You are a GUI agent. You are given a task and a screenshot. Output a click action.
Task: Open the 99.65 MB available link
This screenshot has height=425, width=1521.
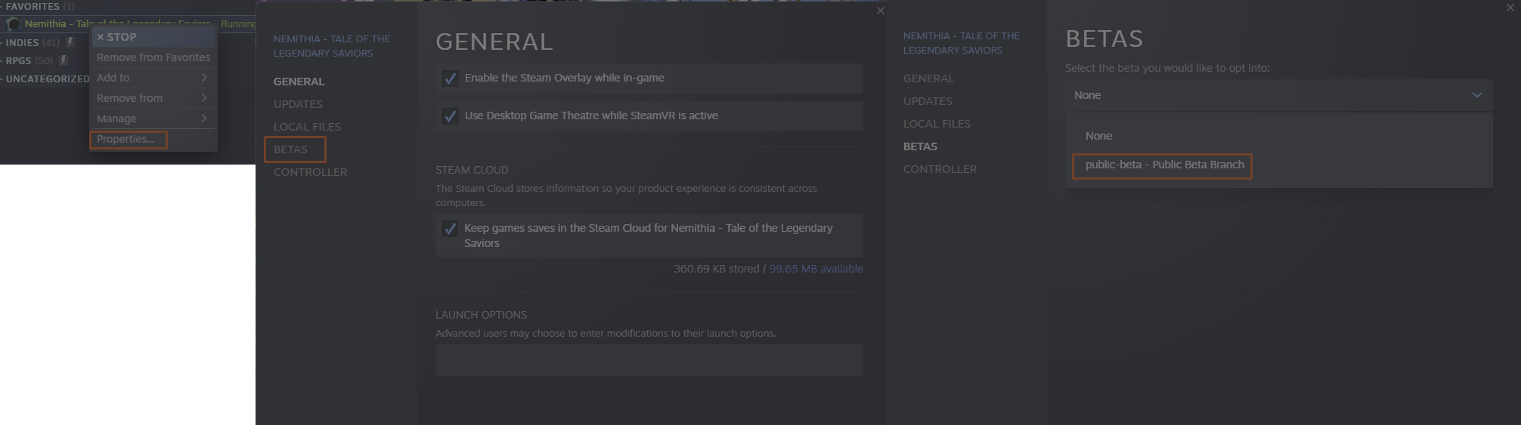pos(816,269)
